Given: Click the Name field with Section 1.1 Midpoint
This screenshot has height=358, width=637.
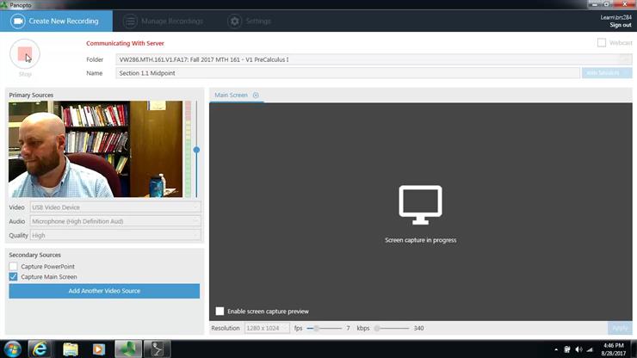Looking at the screenshot, I should [x=347, y=73].
